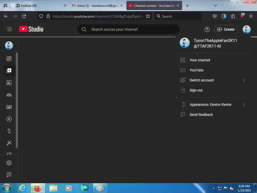This screenshot has width=257, height=193.
Task: Open the Extensions puzzle-piece icon
Action: tap(233, 16)
